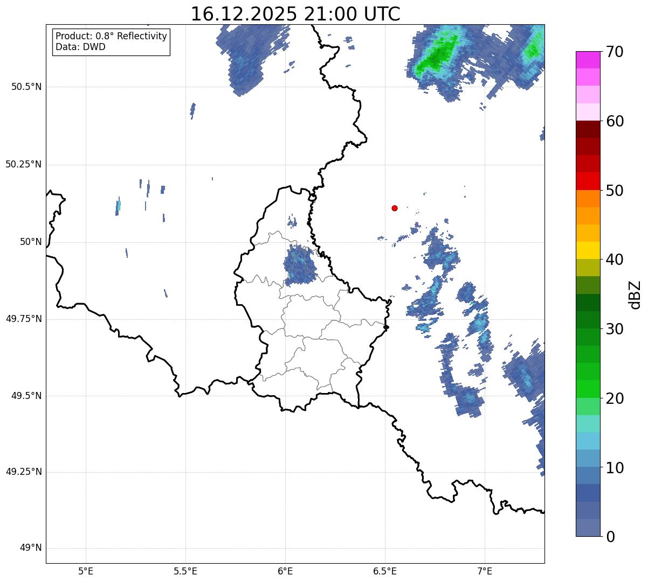Click the colorbar tick value 20
648x582 pixels.
(x=615, y=398)
